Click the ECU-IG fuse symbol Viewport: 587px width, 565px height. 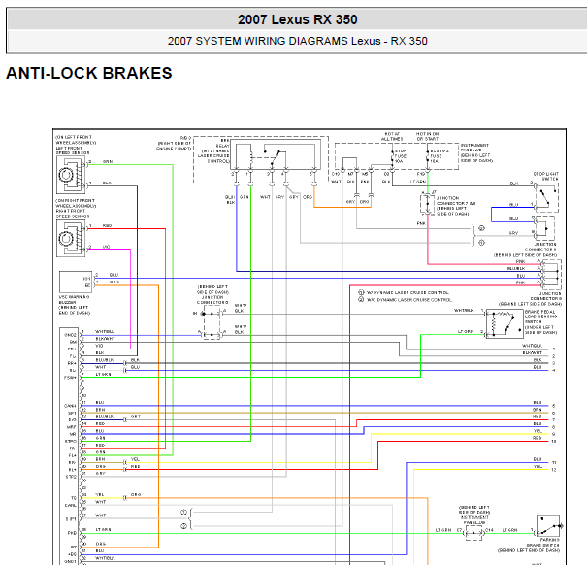click(428, 156)
